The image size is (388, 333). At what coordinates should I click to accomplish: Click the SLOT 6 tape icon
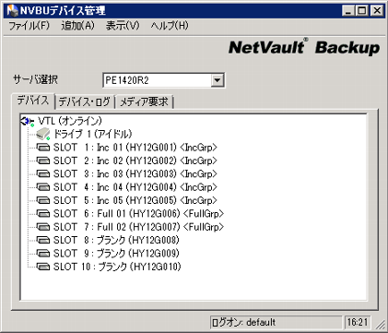click(x=43, y=214)
